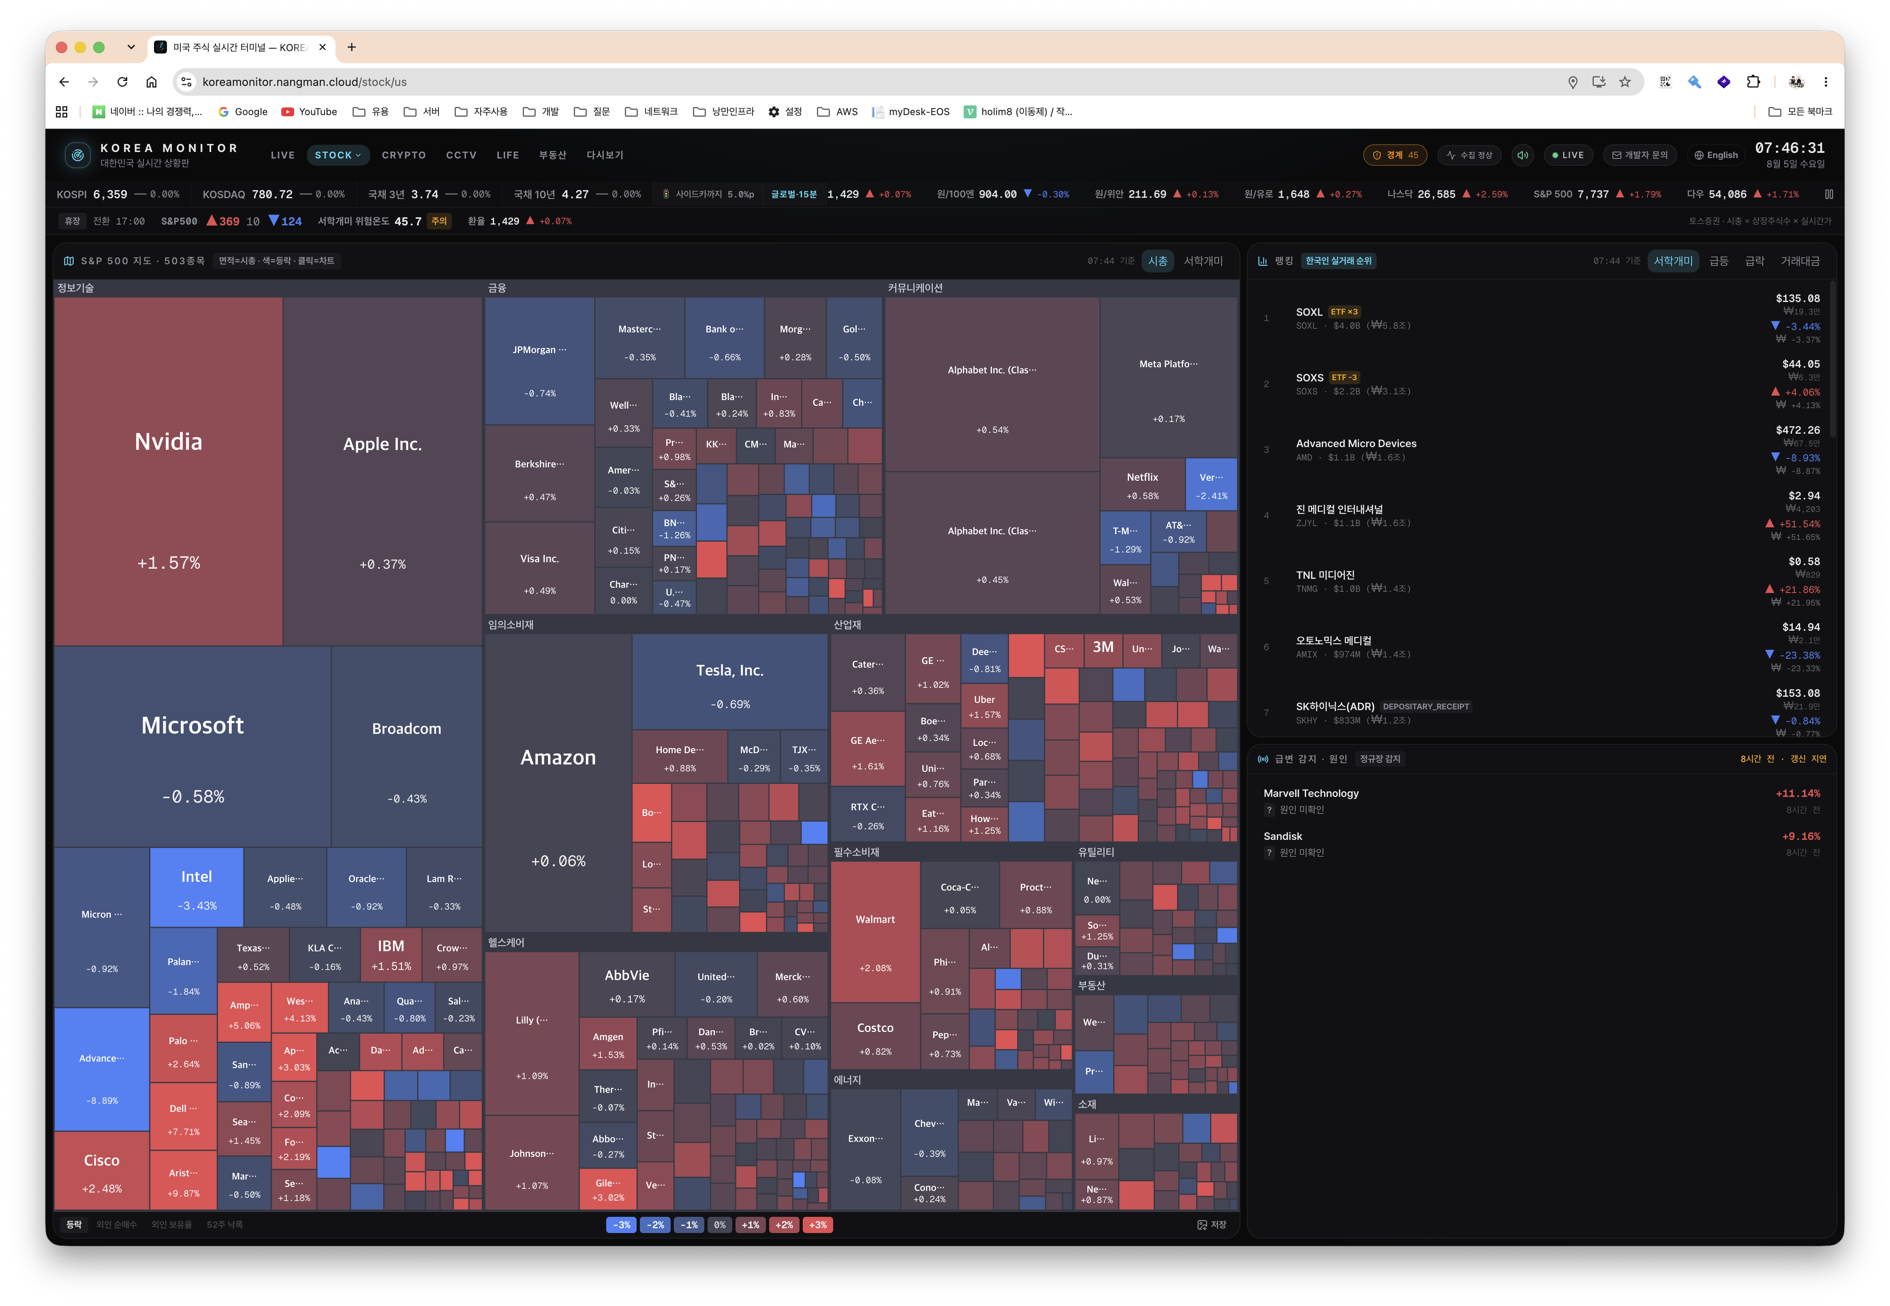Open the apps grid in bookmarks bar

pos(61,112)
